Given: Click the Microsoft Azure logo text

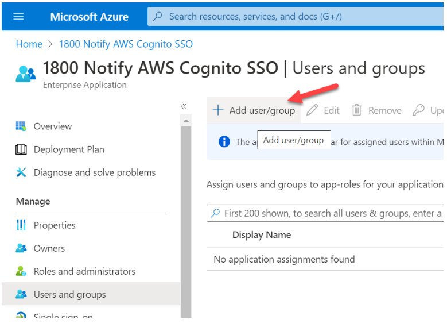Looking at the screenshot, I should (x=90, y=17).
